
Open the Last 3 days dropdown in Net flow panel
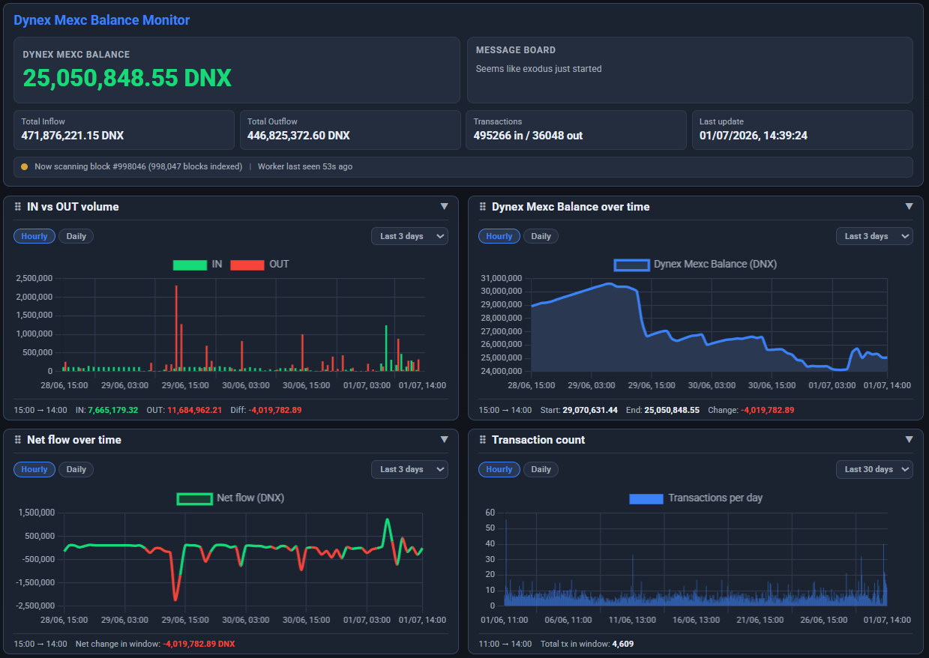tap(409, 469)
